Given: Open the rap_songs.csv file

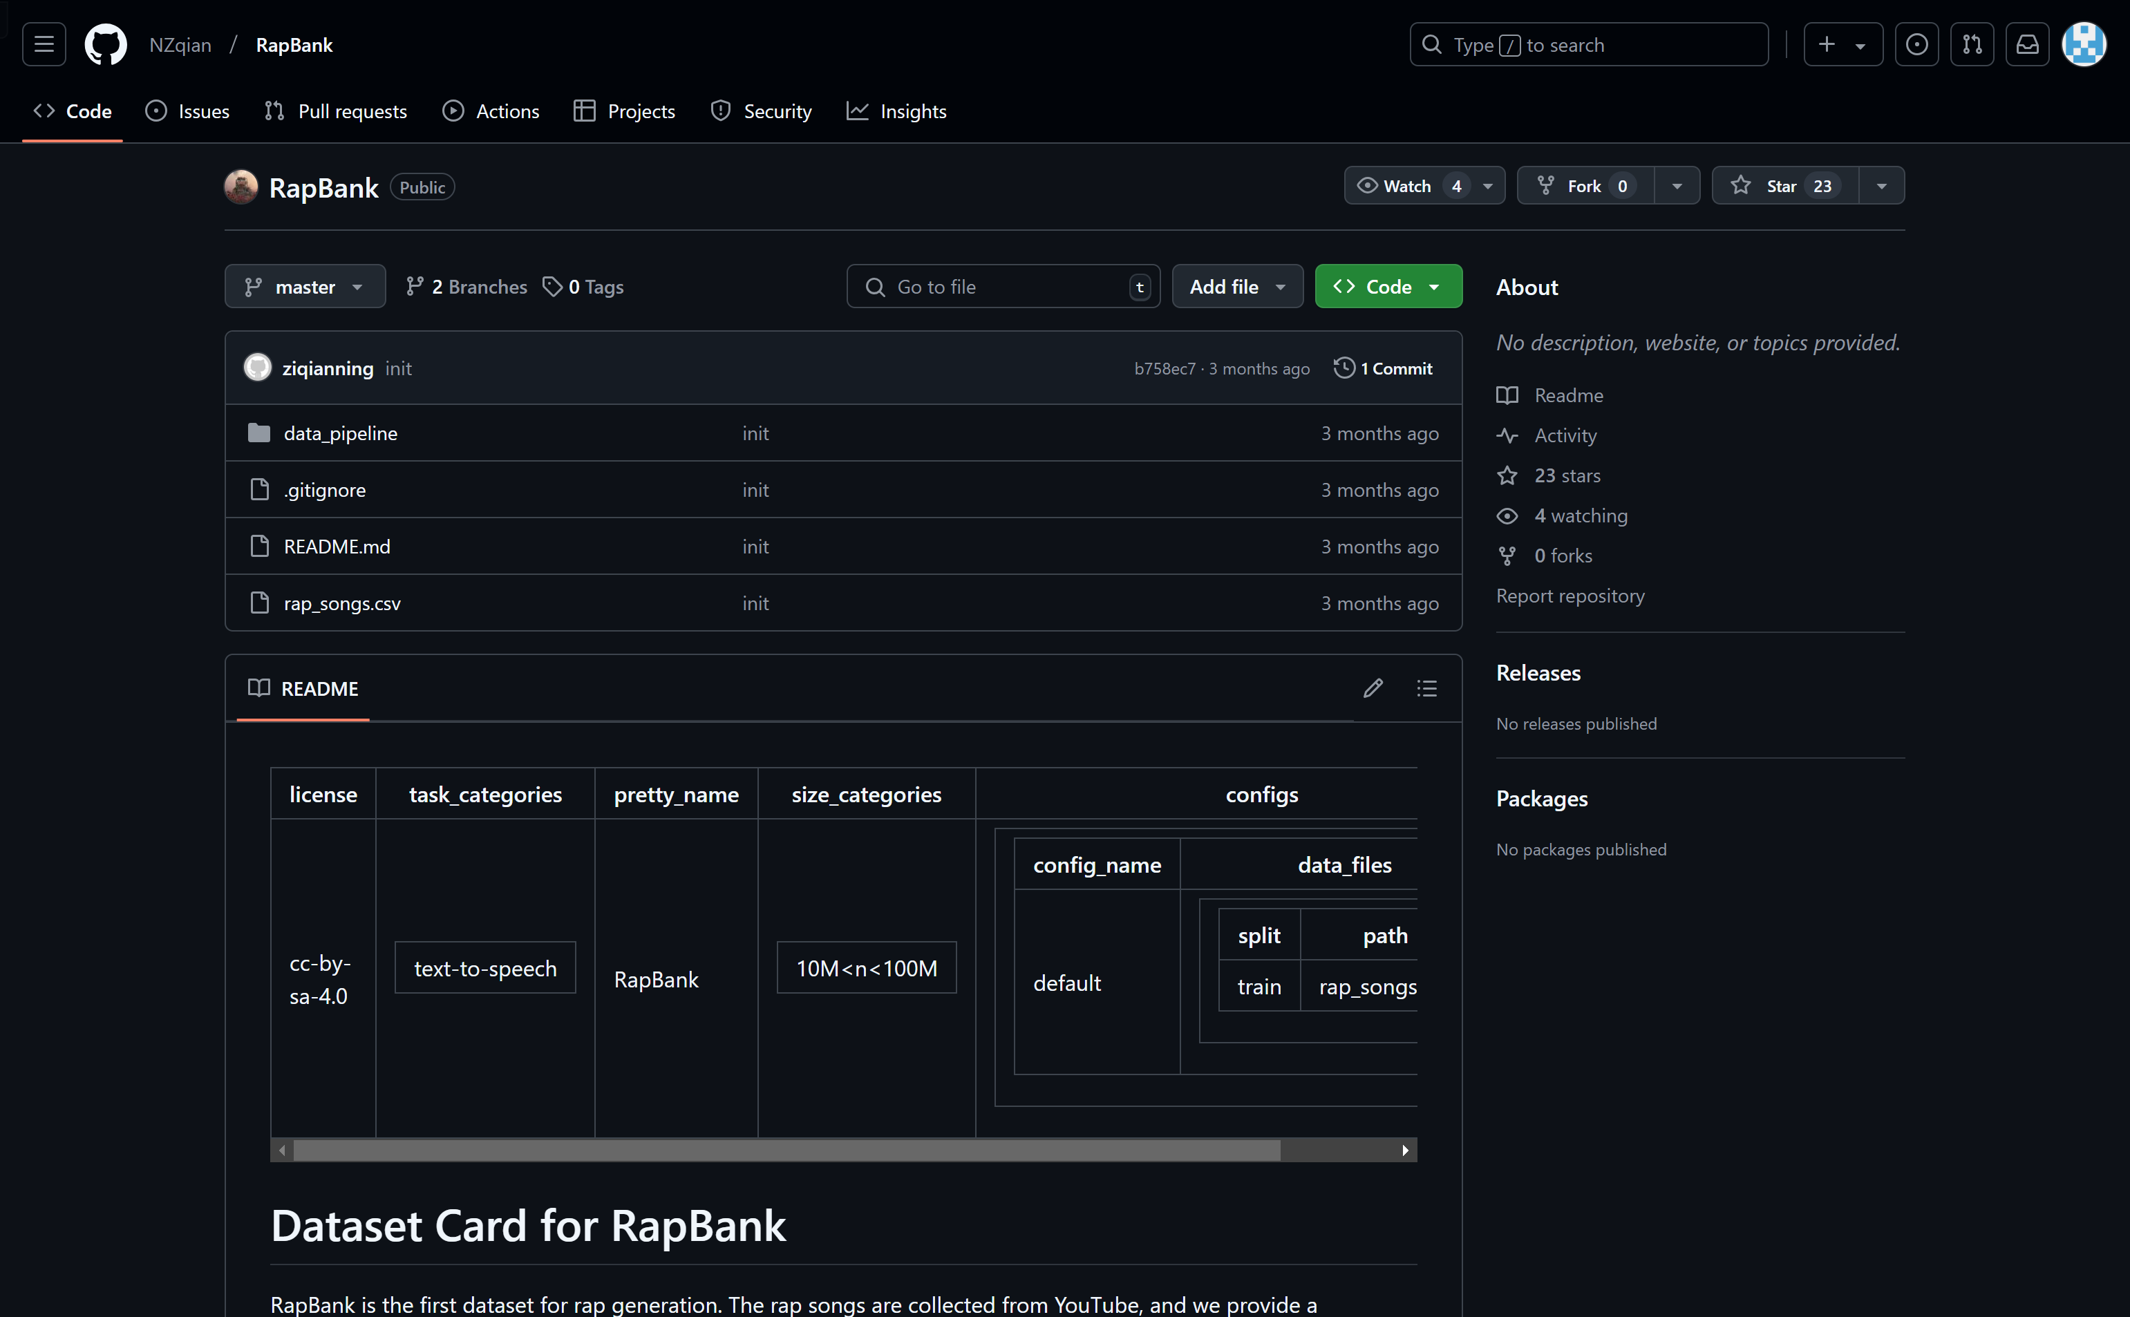Looking at the screenshot, I should point(342,603).
